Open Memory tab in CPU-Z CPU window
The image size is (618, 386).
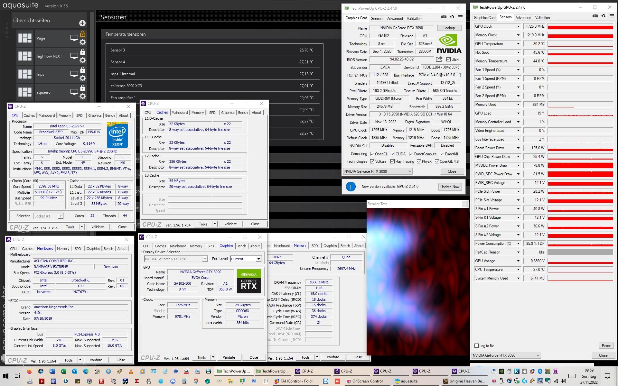(x=65, y=115)
